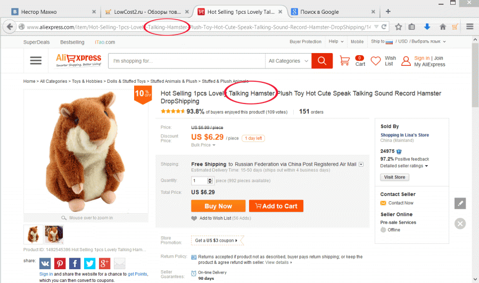Open SuperDeals menu item
Viewport: 479px width, 283px height.
click(36, 42)
